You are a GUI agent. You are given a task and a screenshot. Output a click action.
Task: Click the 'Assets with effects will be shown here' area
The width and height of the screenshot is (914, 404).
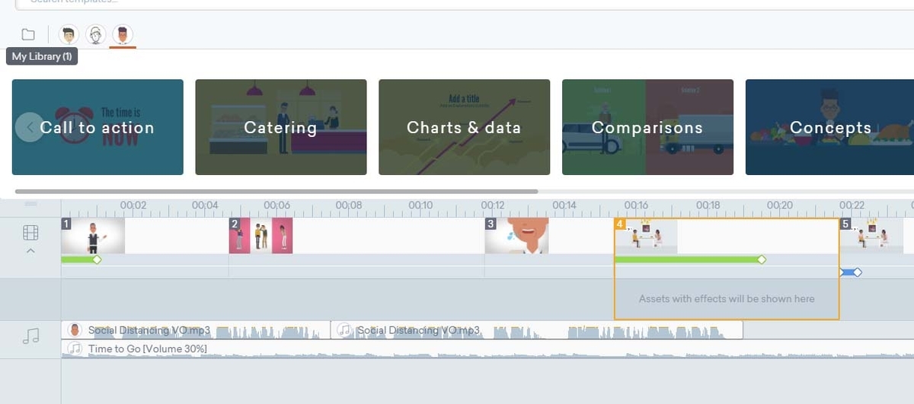727,299
